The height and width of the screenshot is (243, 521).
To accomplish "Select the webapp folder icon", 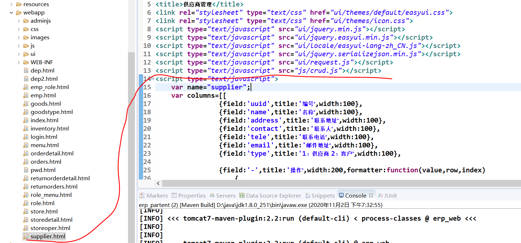I will (19, 13).
